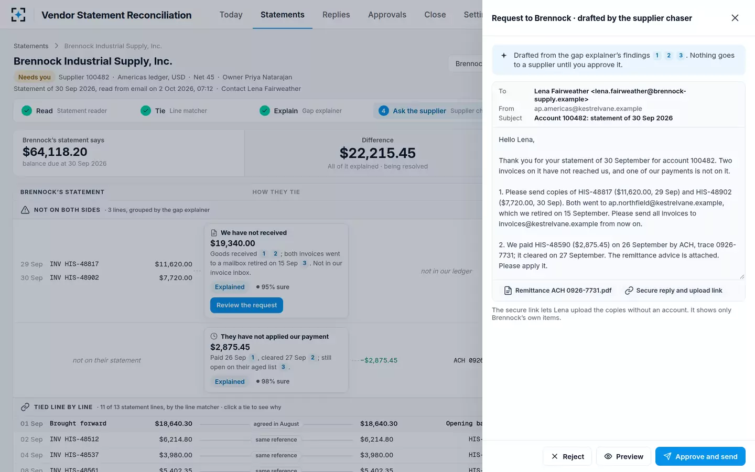Click the document icon on We have not received card

(214, 233)
